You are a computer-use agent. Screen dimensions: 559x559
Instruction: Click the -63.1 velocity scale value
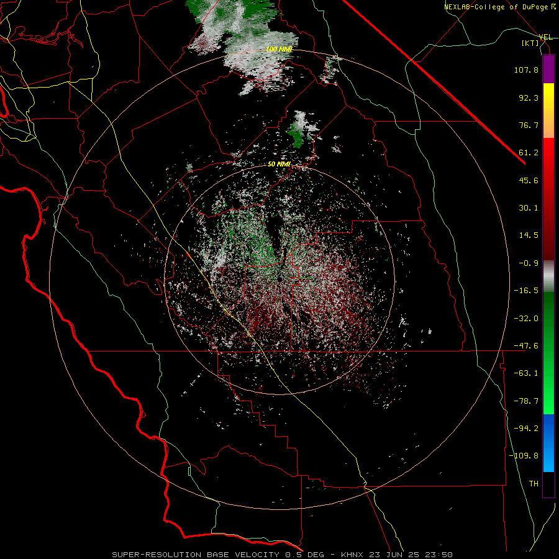point(526,373)
